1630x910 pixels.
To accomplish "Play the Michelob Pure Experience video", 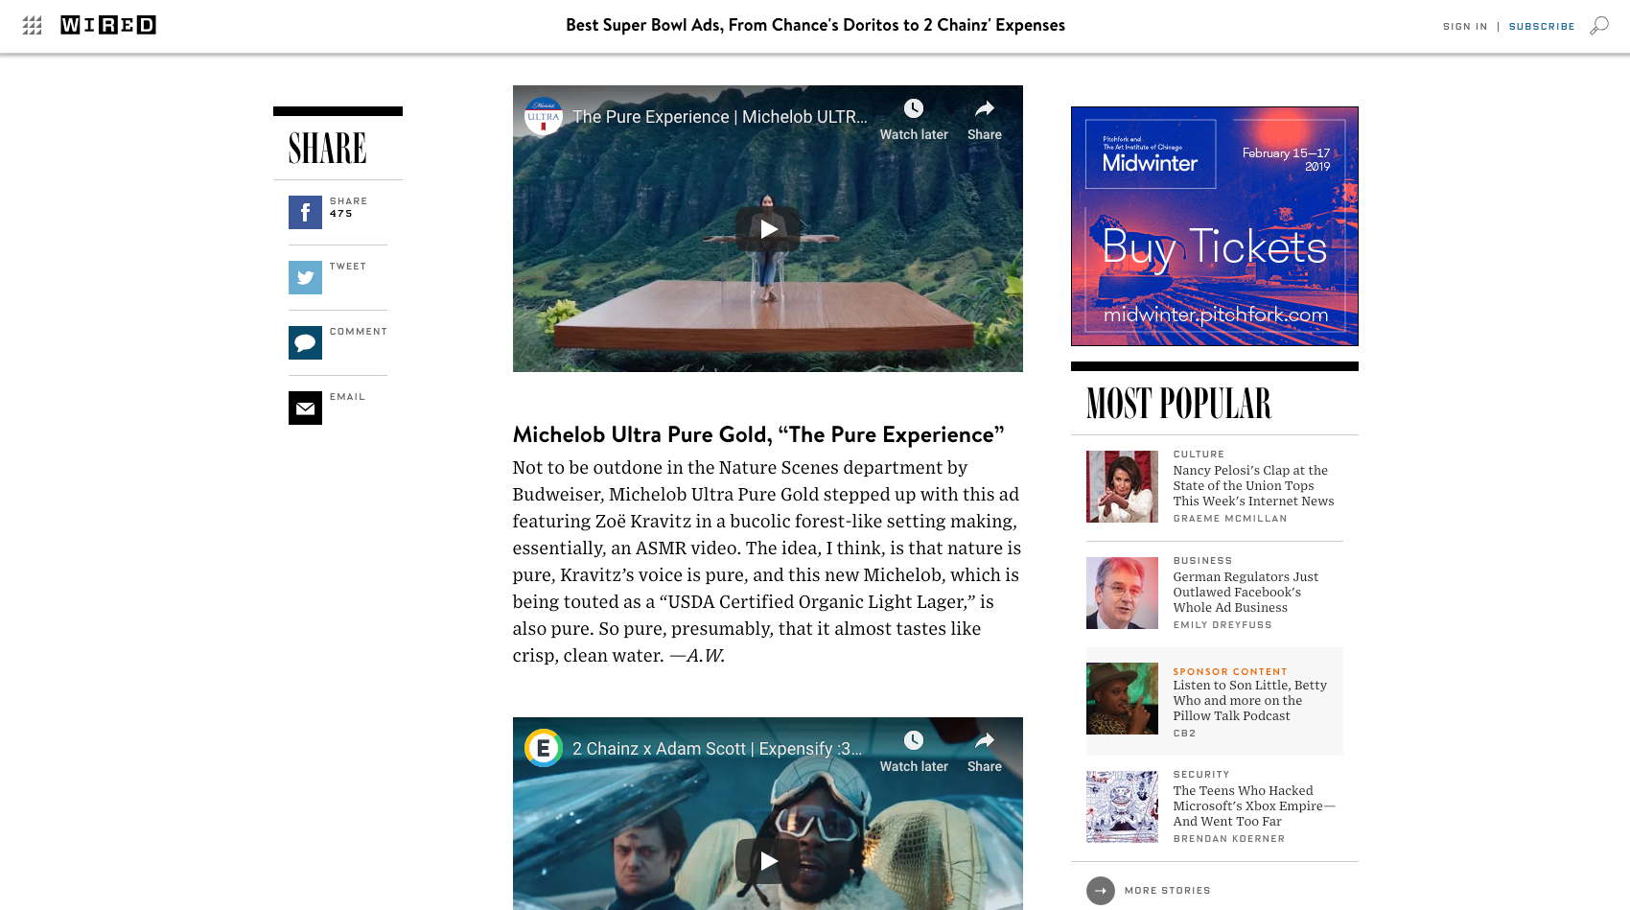I will [768, 229].
